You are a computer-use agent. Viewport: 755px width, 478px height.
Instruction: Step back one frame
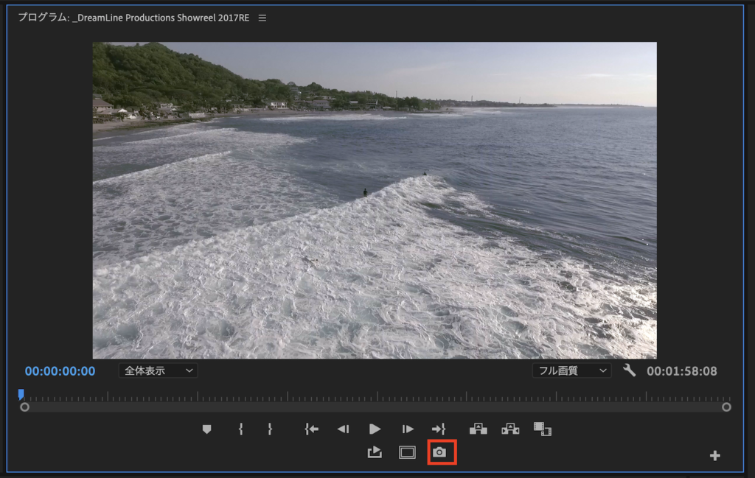[x=343, y=429]
